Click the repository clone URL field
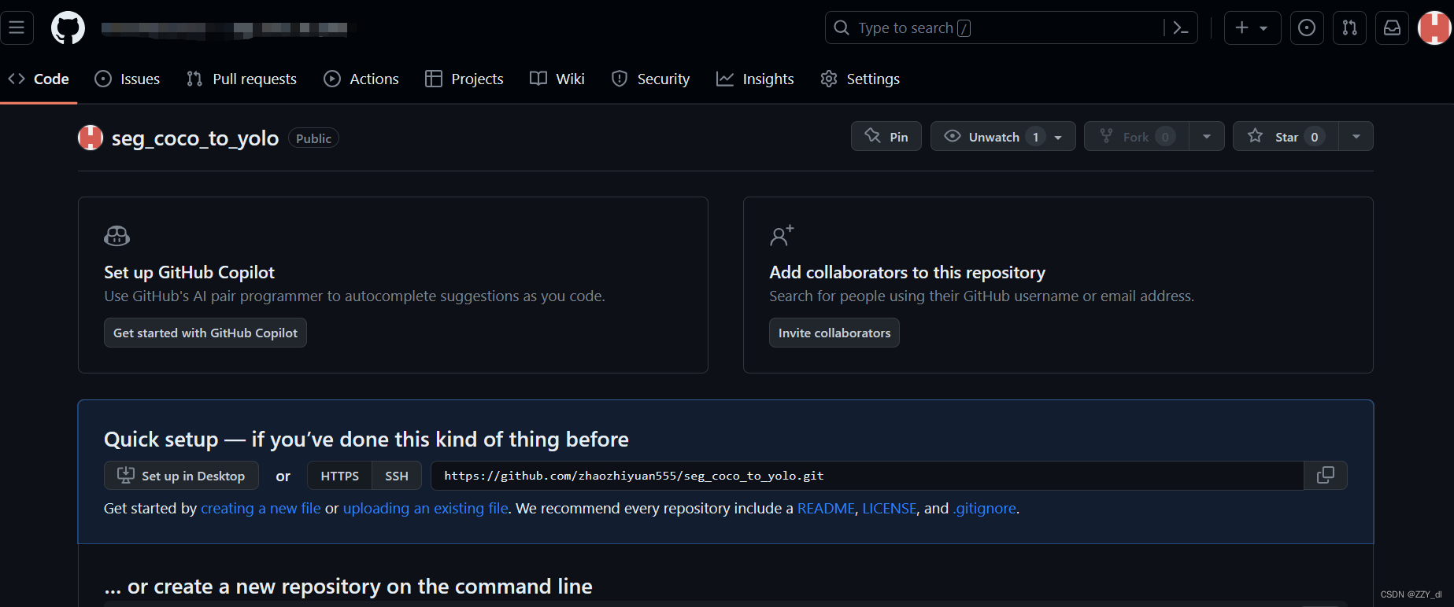Image resolution: width=1454 pixels, height=607 pixels. click(867, 476)
